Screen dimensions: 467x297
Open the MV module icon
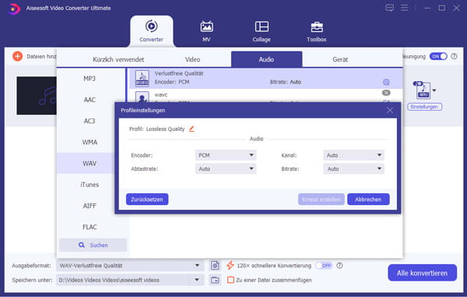pyautogui.click(x=206, y=27)
